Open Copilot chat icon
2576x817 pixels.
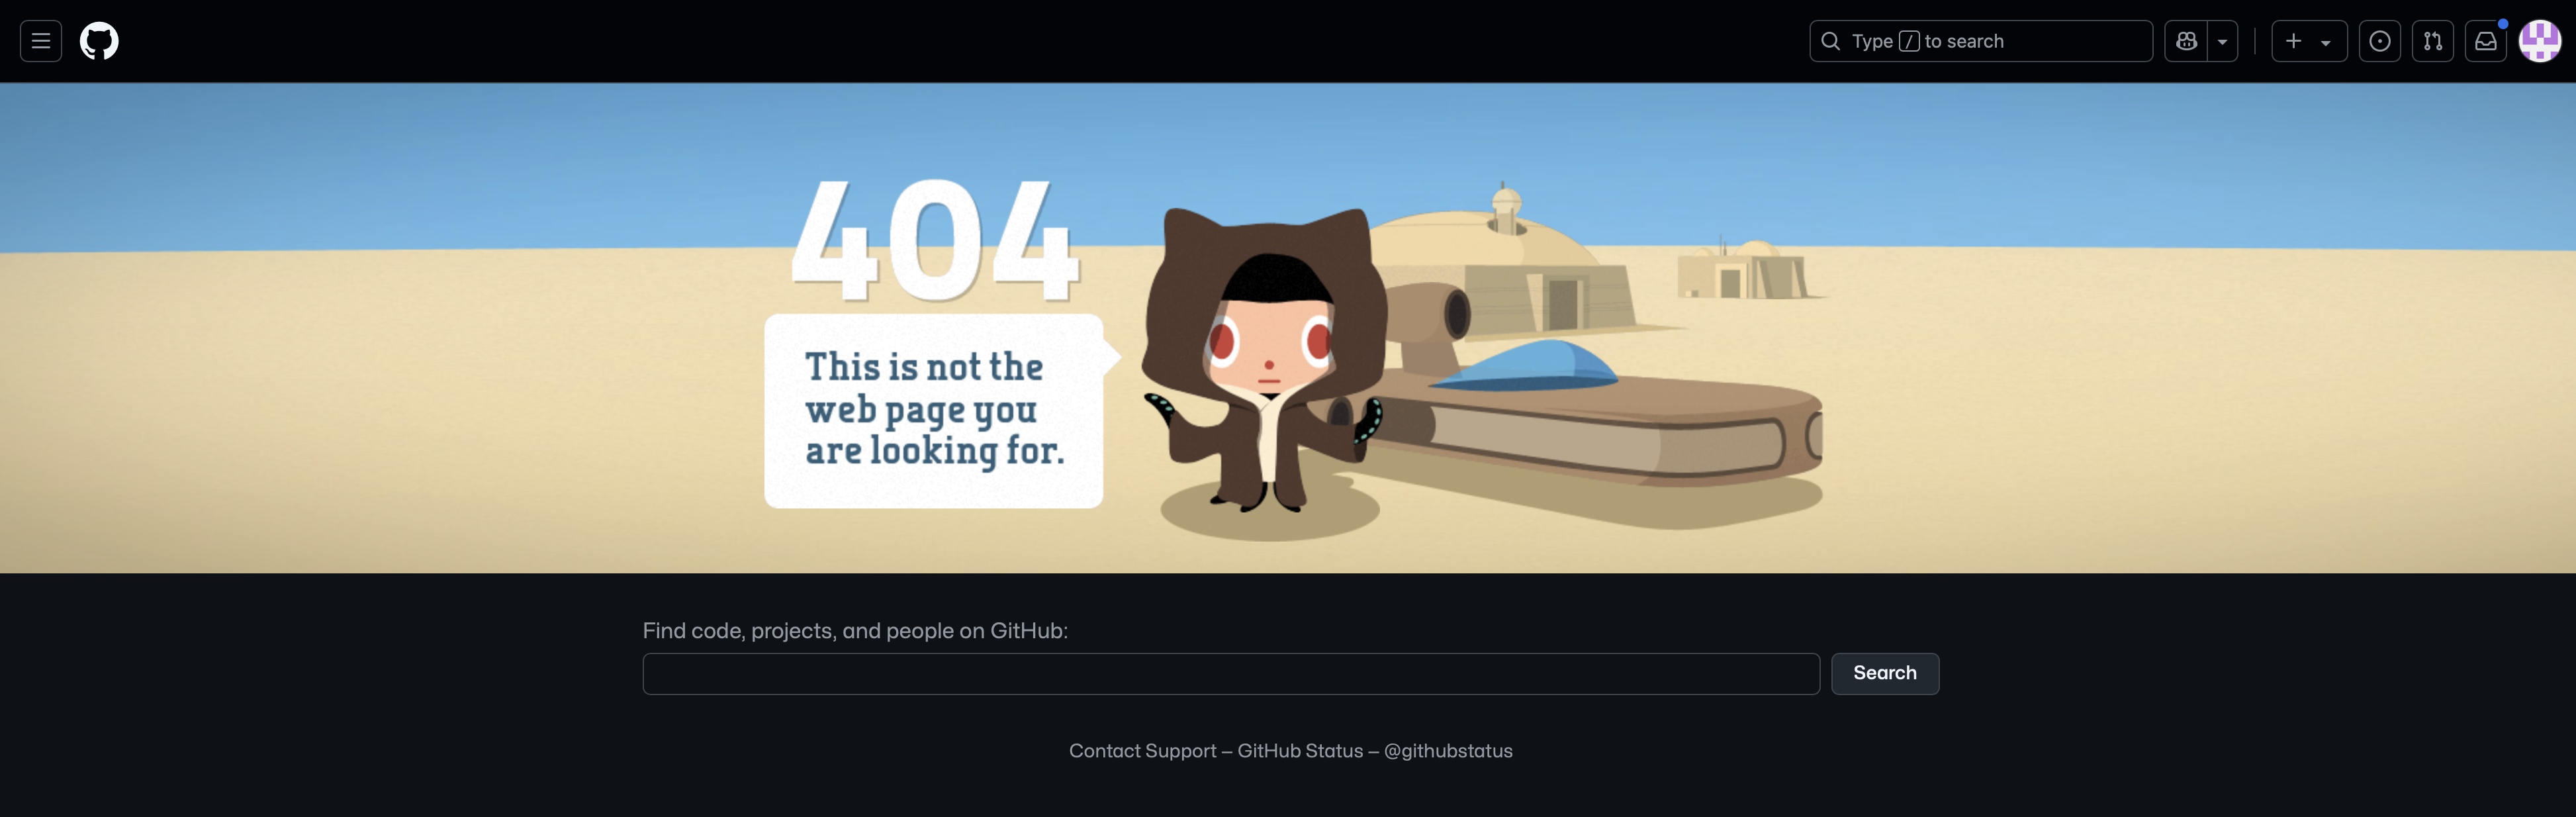pyautogui.click(x=2186, y=41)
